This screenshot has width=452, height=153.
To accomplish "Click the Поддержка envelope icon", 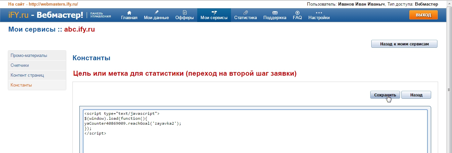I will (x=275, y=13).
